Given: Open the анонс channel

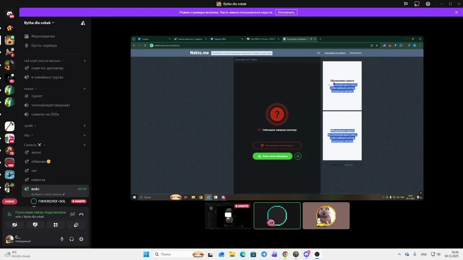Looking at the screenshot, I should point(55,152).
